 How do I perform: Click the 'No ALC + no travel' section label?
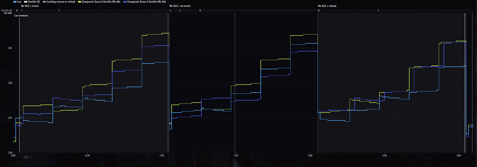(x=180, y=6)
